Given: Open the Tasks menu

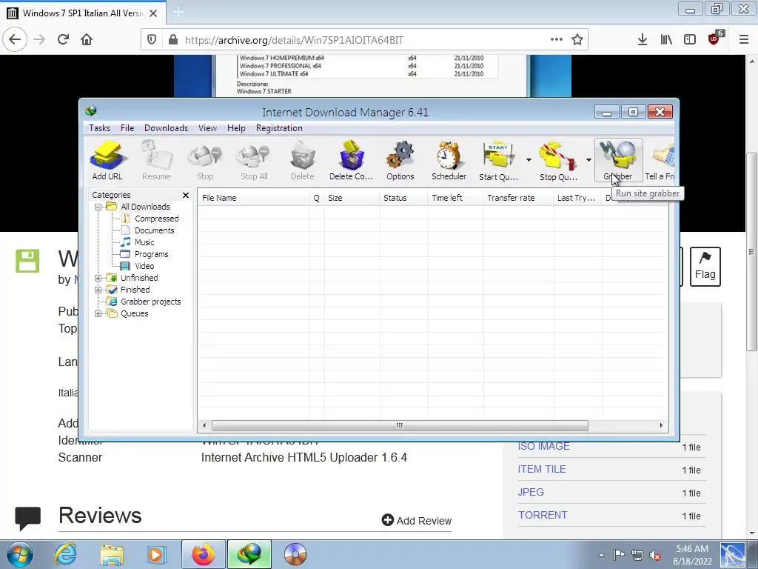Looking at the screenshot, I should (100, 128).
